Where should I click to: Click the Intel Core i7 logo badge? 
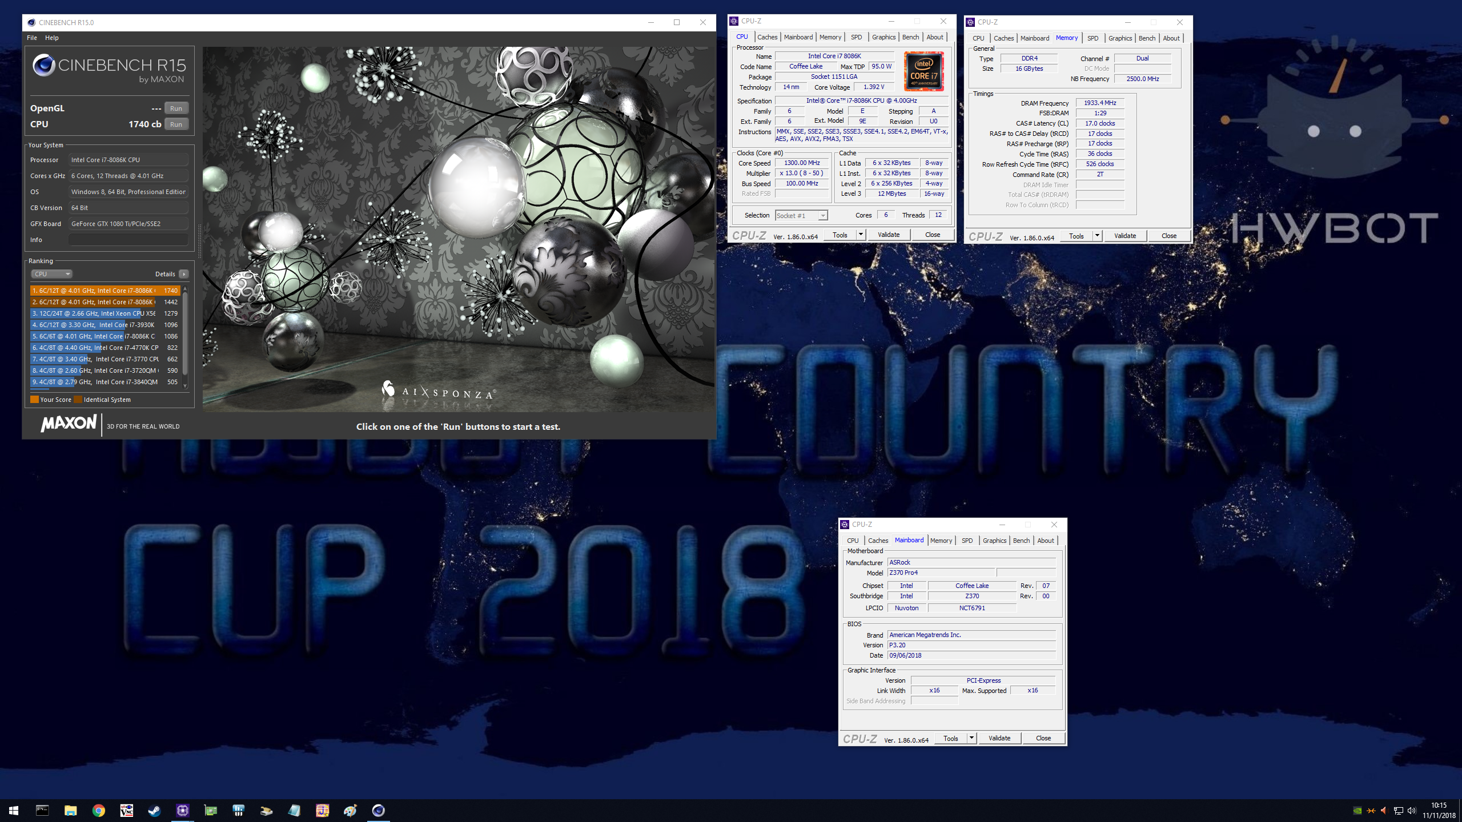pos(923,71)
